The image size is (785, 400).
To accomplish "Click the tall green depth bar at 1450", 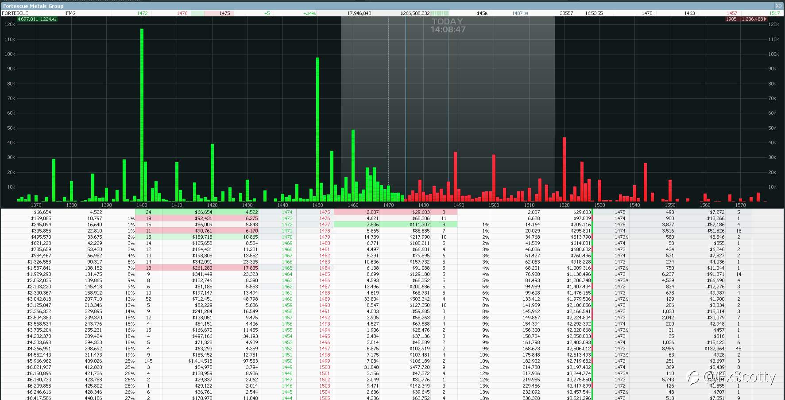I will click(318, 129).
